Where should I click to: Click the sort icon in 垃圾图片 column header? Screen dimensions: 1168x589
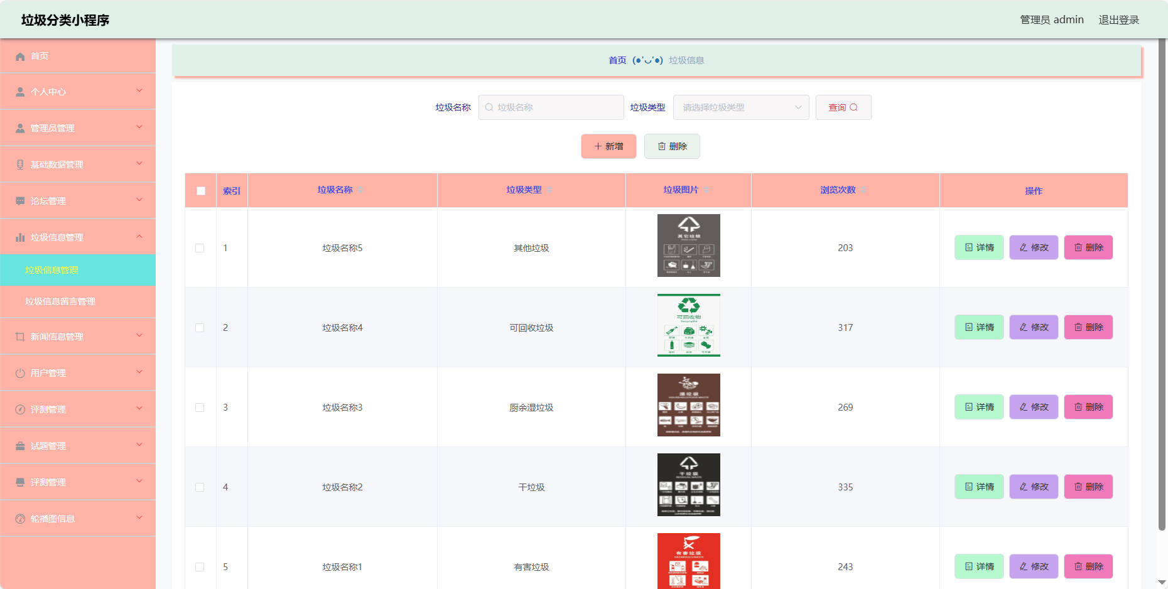click(706, 190)
